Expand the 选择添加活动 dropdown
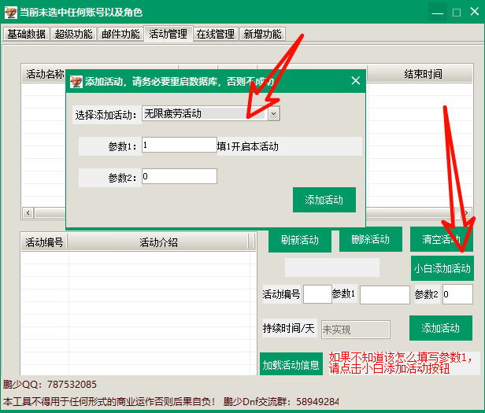This screenshot has width=485, height=413. click(273, 114)
